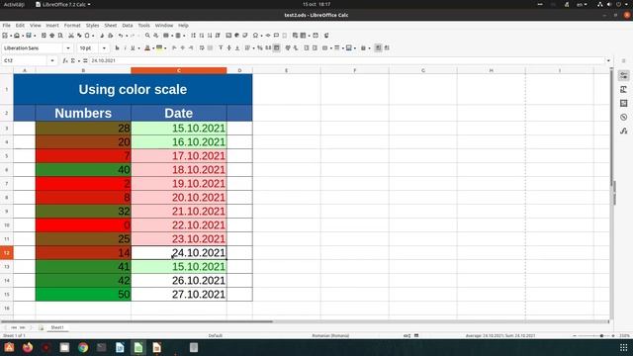Click the zoom slider handle
Screen dimensions: 633x356
pos(601,335)
